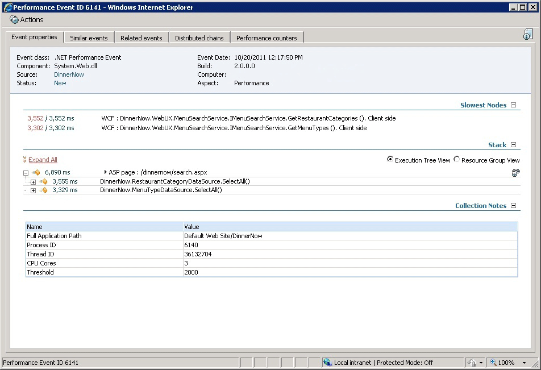Collapse the Slowest Nodes section
This screenshot has height=370, width=541.
[513, 105]
